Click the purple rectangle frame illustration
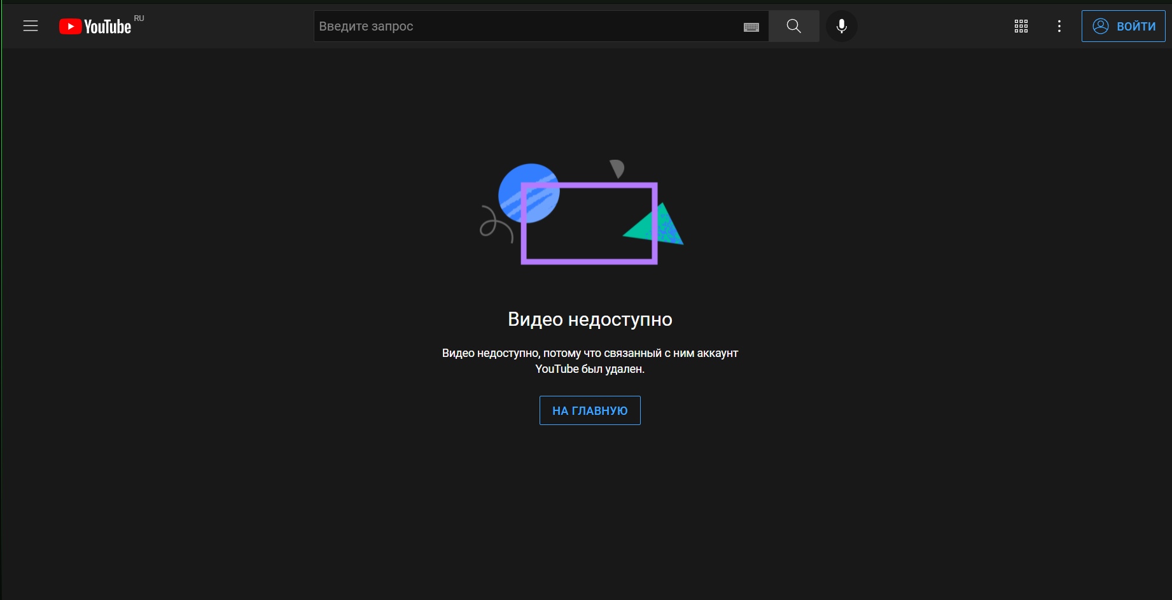The width and height of the screenshot is (1172, 600). click(589, 260)
